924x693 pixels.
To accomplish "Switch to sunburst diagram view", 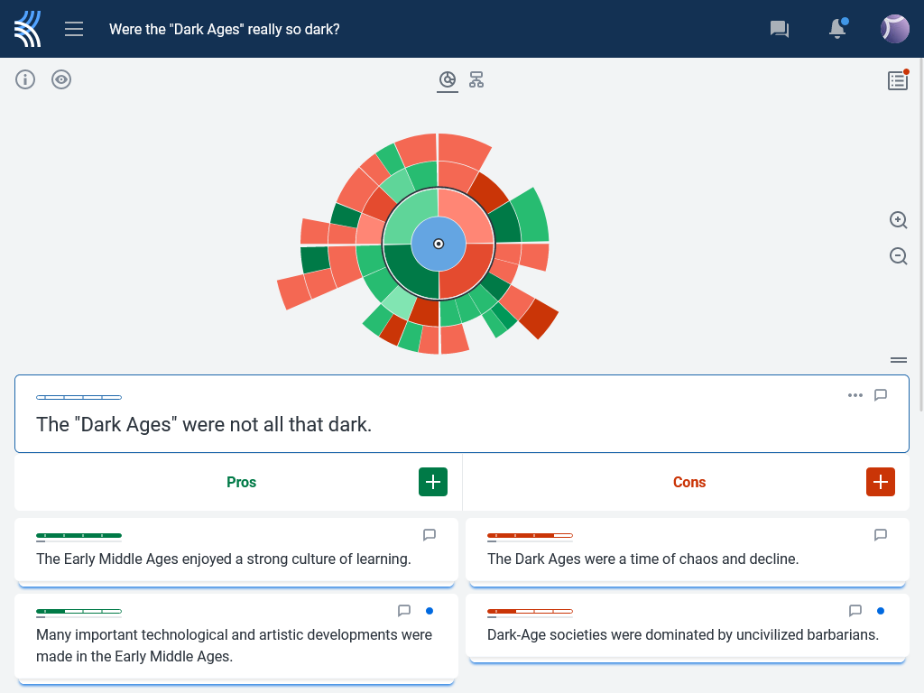I will 448,80.
